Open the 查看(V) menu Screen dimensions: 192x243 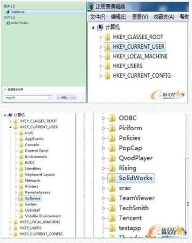tap(140, 17)
